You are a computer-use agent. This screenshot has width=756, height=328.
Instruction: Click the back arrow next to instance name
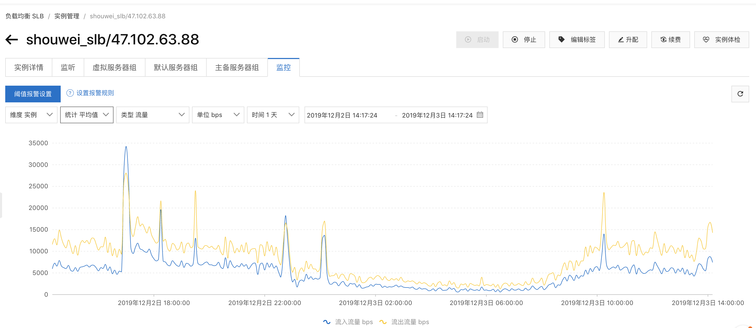12,39
